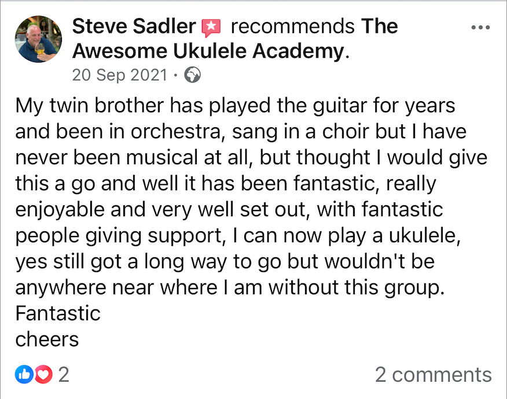
Task: Click the 'people giving support' text line
Action: (238, 236)
